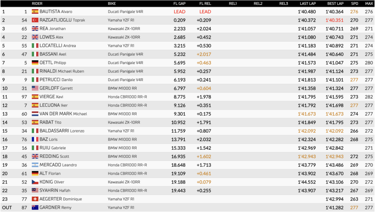Viewport: 377px width, 213px height.
Task: Click the Italian flag next to PETRUCCI
Action: [35, 80]
